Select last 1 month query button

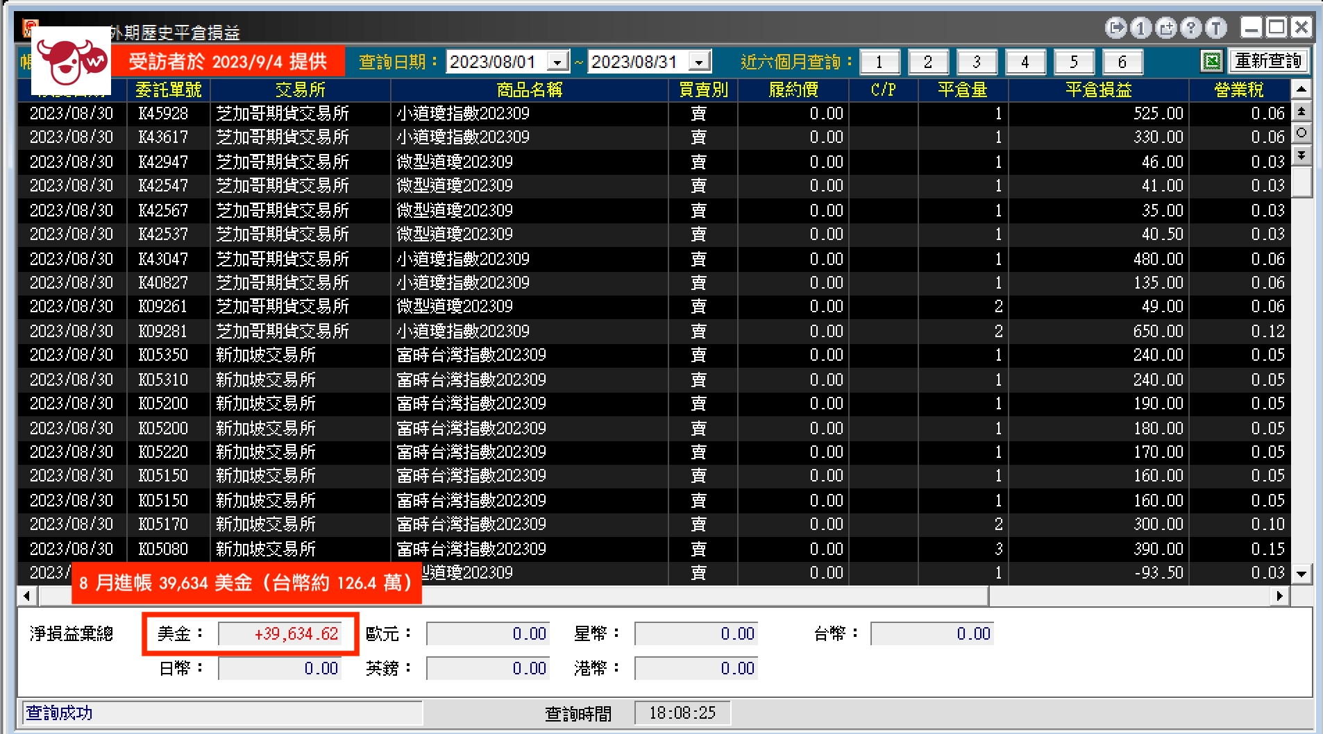(x=879, y=62)
